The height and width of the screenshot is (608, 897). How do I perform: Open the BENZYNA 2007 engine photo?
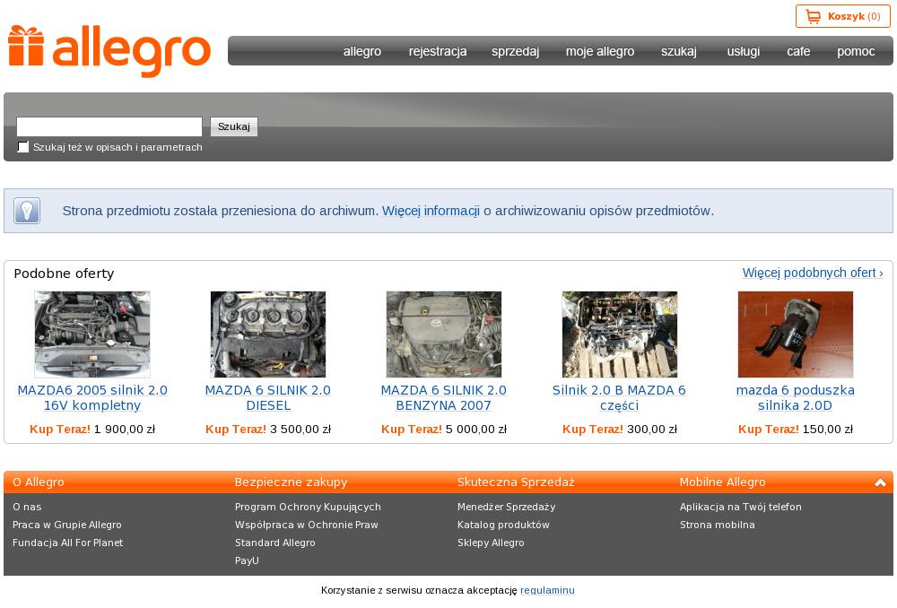444,334
